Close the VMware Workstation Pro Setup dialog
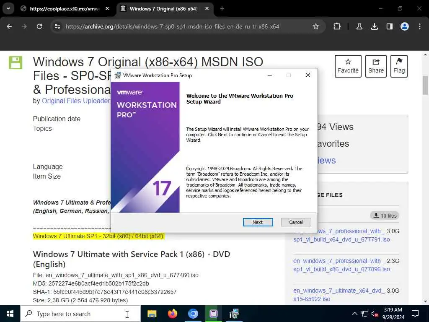Image resolution: width=429 pixels, height=322 pixels. [x=308, y=75]
